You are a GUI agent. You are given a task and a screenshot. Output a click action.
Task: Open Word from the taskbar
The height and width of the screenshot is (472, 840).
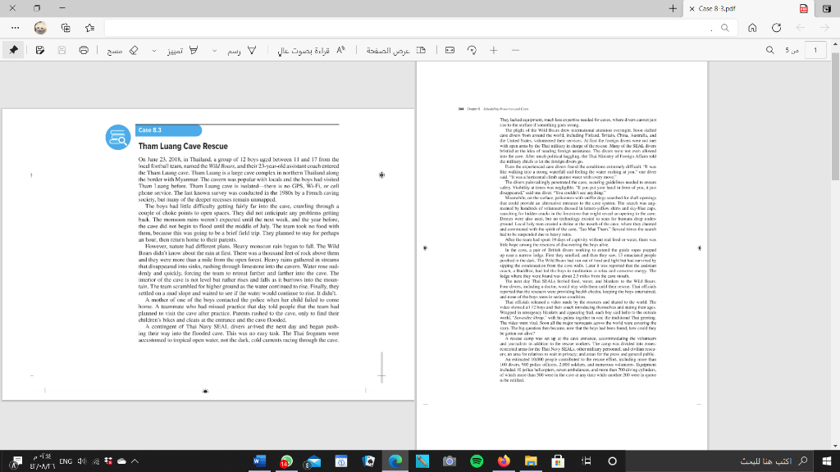point(259,461)
